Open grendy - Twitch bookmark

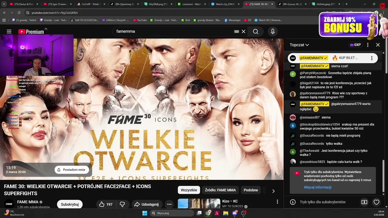pos(24,20)
